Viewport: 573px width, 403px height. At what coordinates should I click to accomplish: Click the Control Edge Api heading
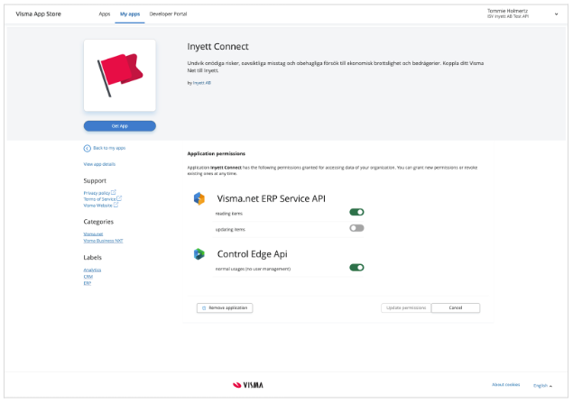(252, 254)
